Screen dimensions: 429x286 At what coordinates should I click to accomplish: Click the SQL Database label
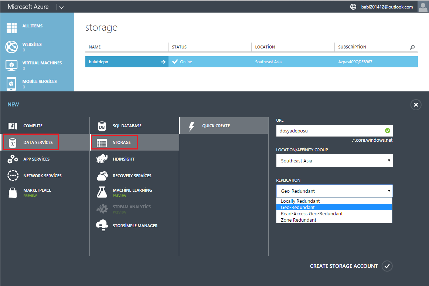click(x=127, y=126)
